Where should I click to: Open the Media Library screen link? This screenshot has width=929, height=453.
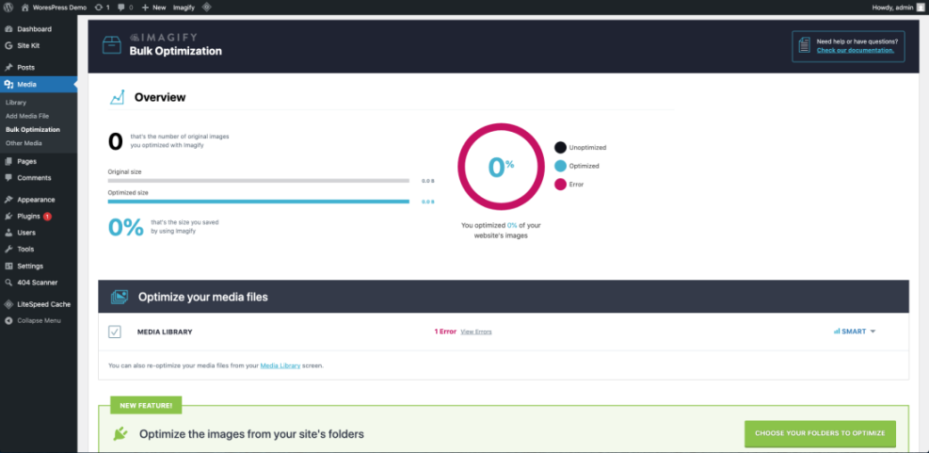point(280,365)
